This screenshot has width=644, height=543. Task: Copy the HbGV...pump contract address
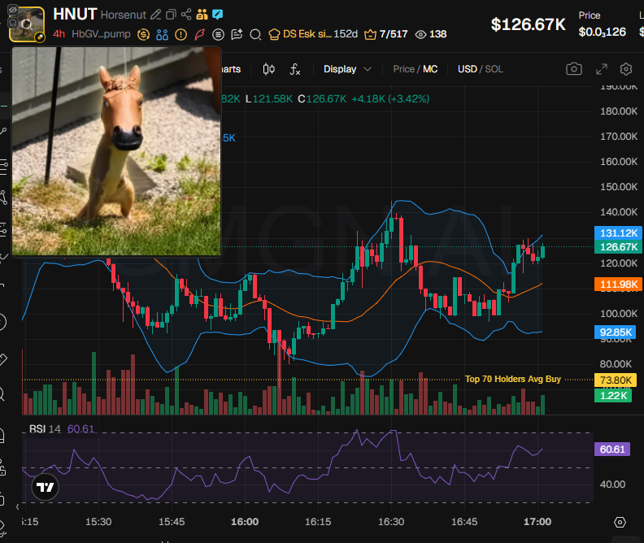pos(101,34)
